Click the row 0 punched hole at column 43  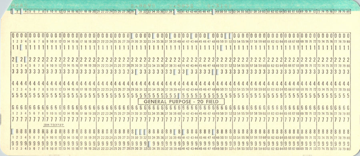[x=192, y=36]
